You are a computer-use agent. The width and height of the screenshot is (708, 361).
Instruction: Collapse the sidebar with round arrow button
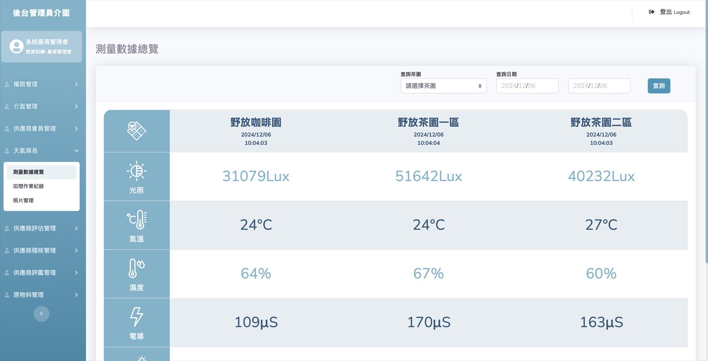41,314
